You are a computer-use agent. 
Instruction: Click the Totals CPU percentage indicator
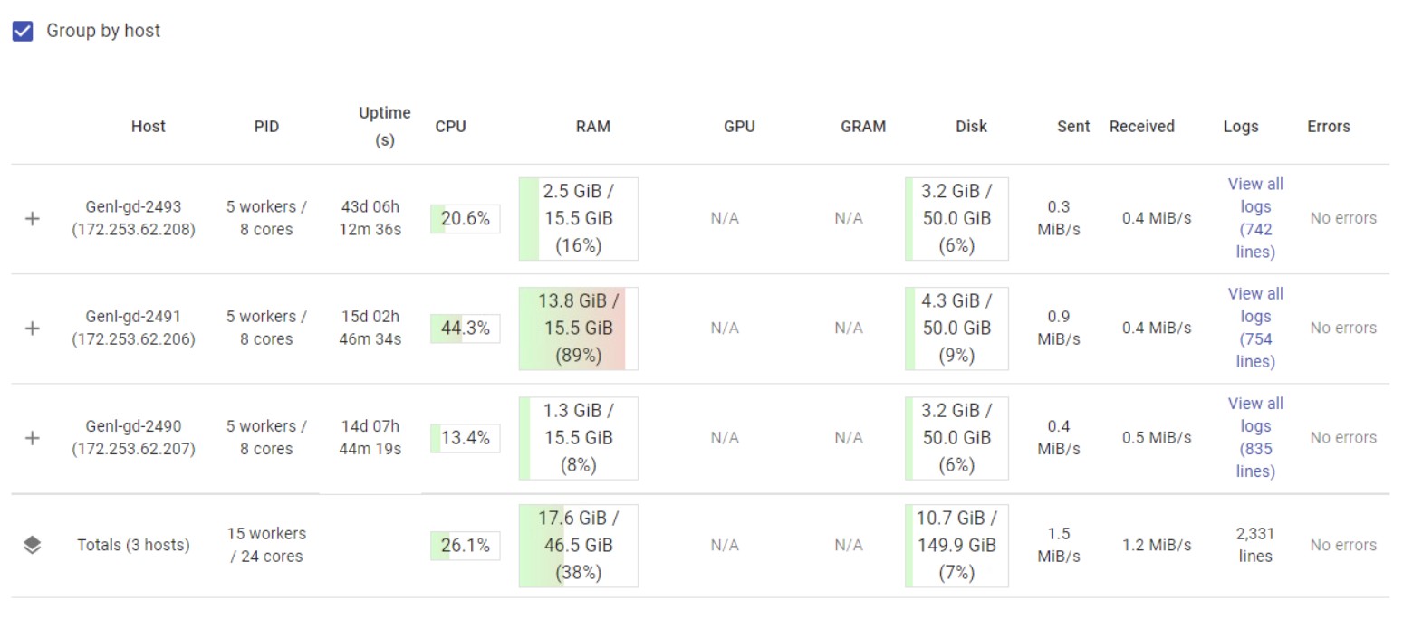pos(465,545)
